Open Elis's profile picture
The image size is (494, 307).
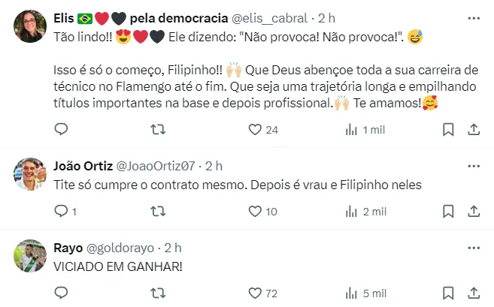pos(29,27)
